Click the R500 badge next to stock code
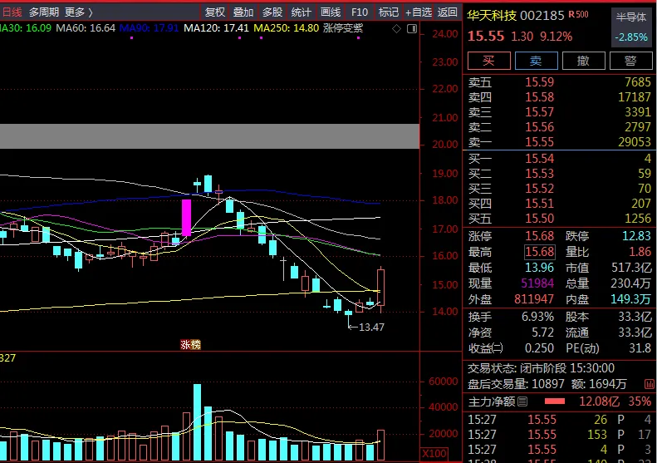 pyautogui.click(x=579, y=15)
